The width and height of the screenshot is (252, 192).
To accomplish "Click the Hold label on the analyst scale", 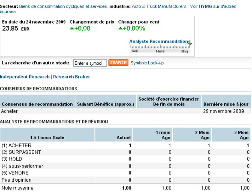I will tap(160, 51).
